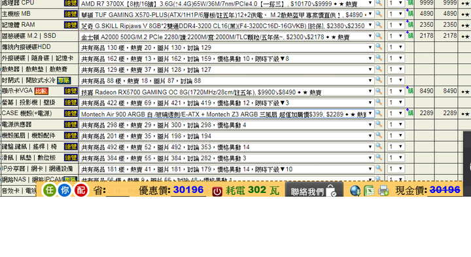Click the globe icon in the bottom bar
Screen dimensions: 471x257
tap(355, 191)
